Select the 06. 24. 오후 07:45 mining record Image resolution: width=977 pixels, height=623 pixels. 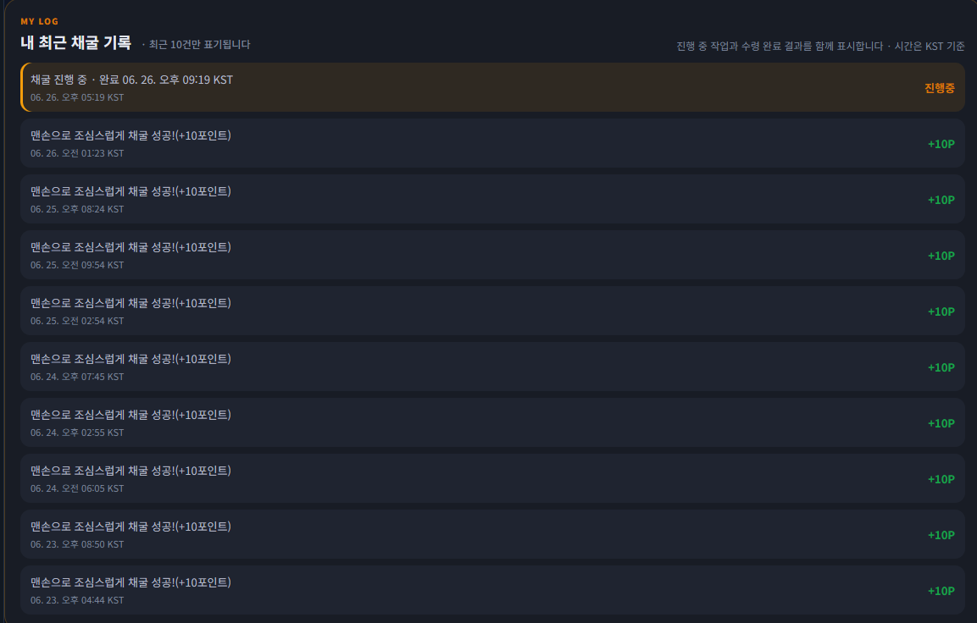(x=492, y=367)
